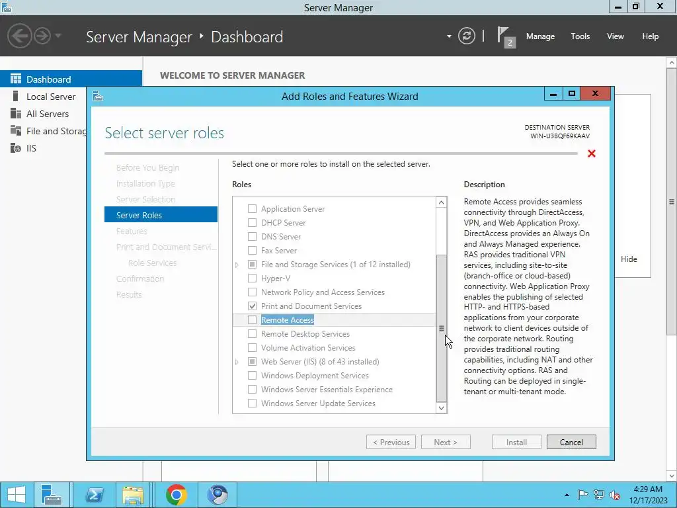The height and width of the screenshot is (508, 677).
Task: Open the taskbar clock and date
Action: click(648, 495)
